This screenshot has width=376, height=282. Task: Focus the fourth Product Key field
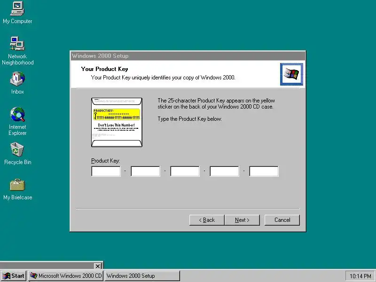click(224, 171)
